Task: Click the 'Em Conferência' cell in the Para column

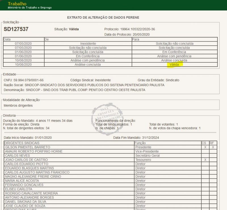Action: 175,52
